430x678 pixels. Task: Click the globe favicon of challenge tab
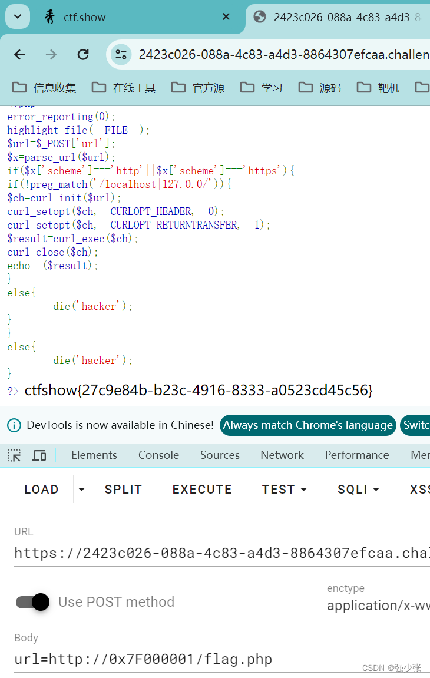coord(260,17)
